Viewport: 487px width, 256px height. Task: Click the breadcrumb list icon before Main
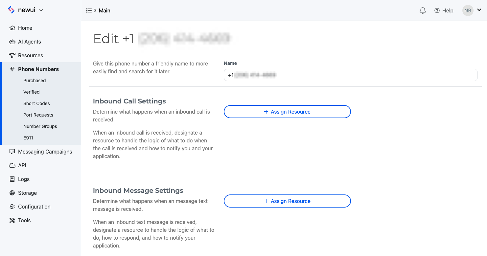tap(89, 10)
